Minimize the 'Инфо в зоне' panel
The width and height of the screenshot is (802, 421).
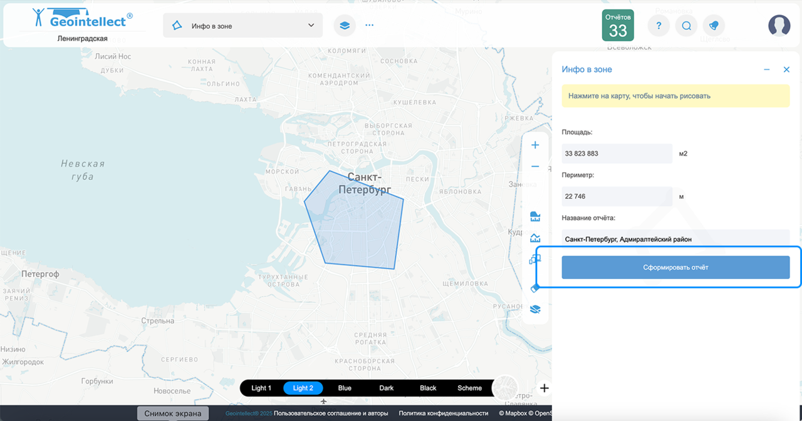[766, 69]
